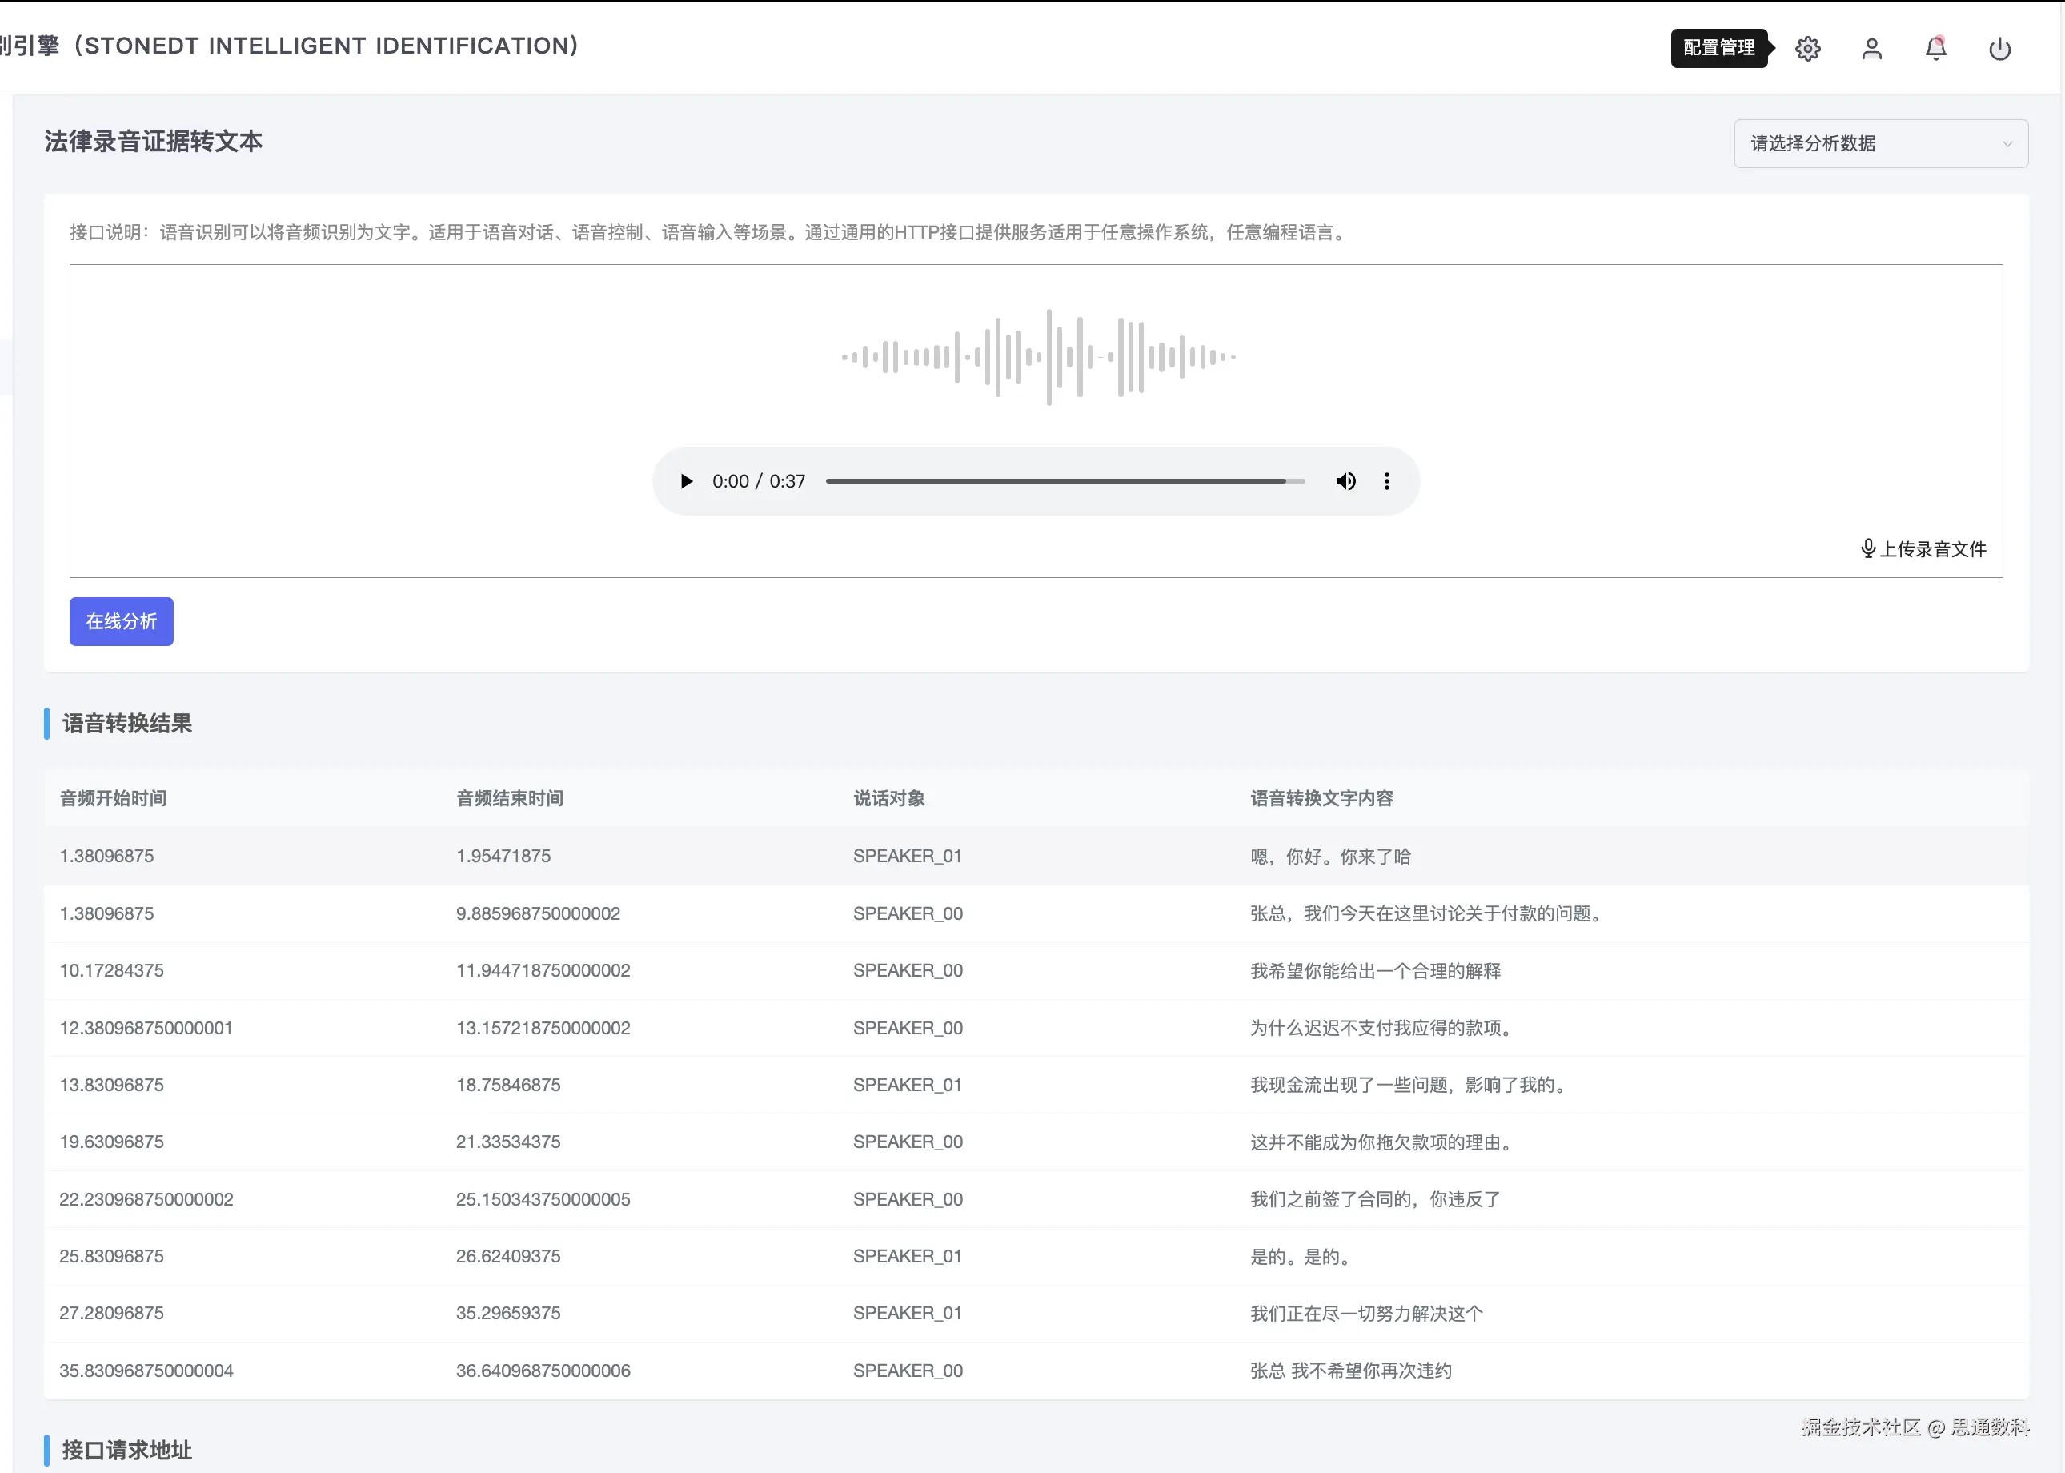Image resolution: width=2065 pixels, height=1473 pixels.
Task: Open the notification bell
Action: pos(1935,49)
